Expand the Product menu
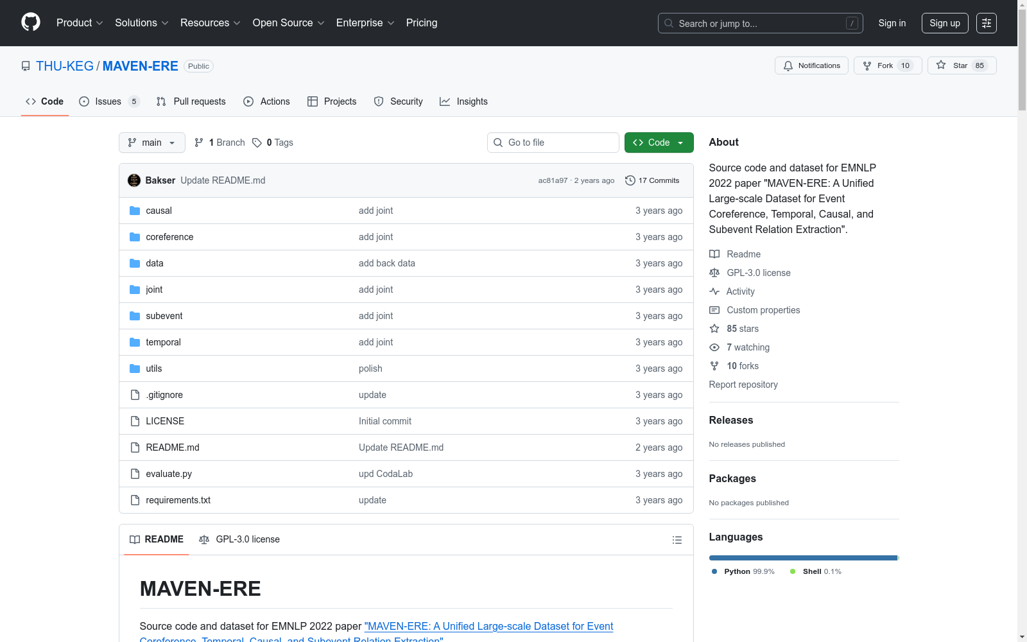This screenshot has height=642, width=1027. coord(80,23)
